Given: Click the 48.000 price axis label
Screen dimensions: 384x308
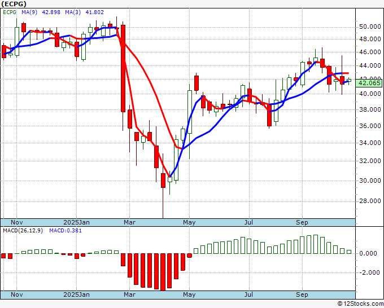Looking at the screenshot, I should tap(370, 39).
